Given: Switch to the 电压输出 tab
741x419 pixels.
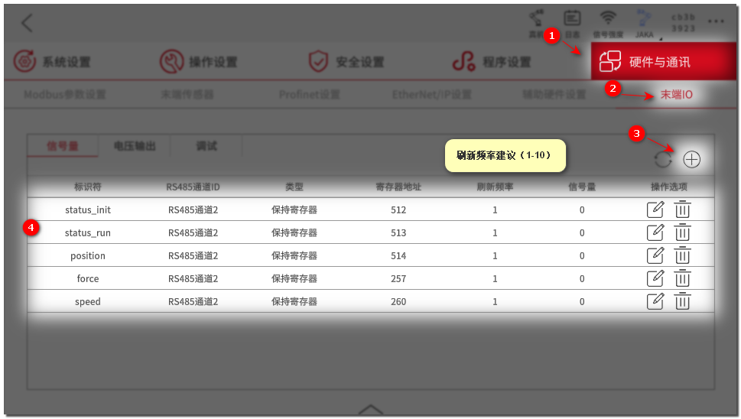Looking at the screenshot, I should tap(135, 146).
